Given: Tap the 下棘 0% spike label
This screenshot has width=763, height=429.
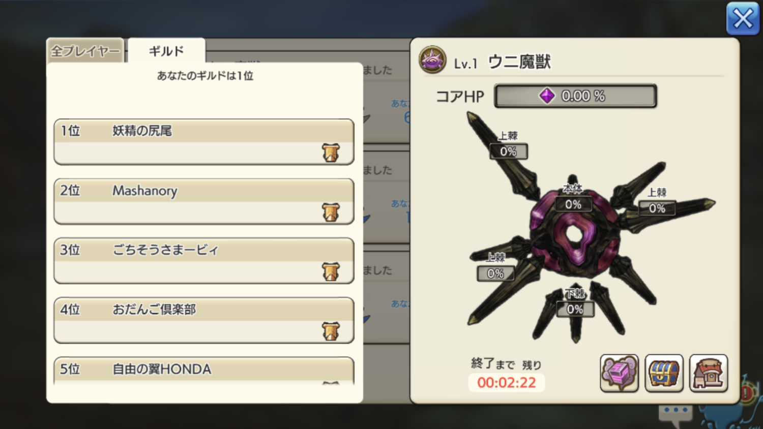Looking at the screenshot, I should tap(575, 303).
